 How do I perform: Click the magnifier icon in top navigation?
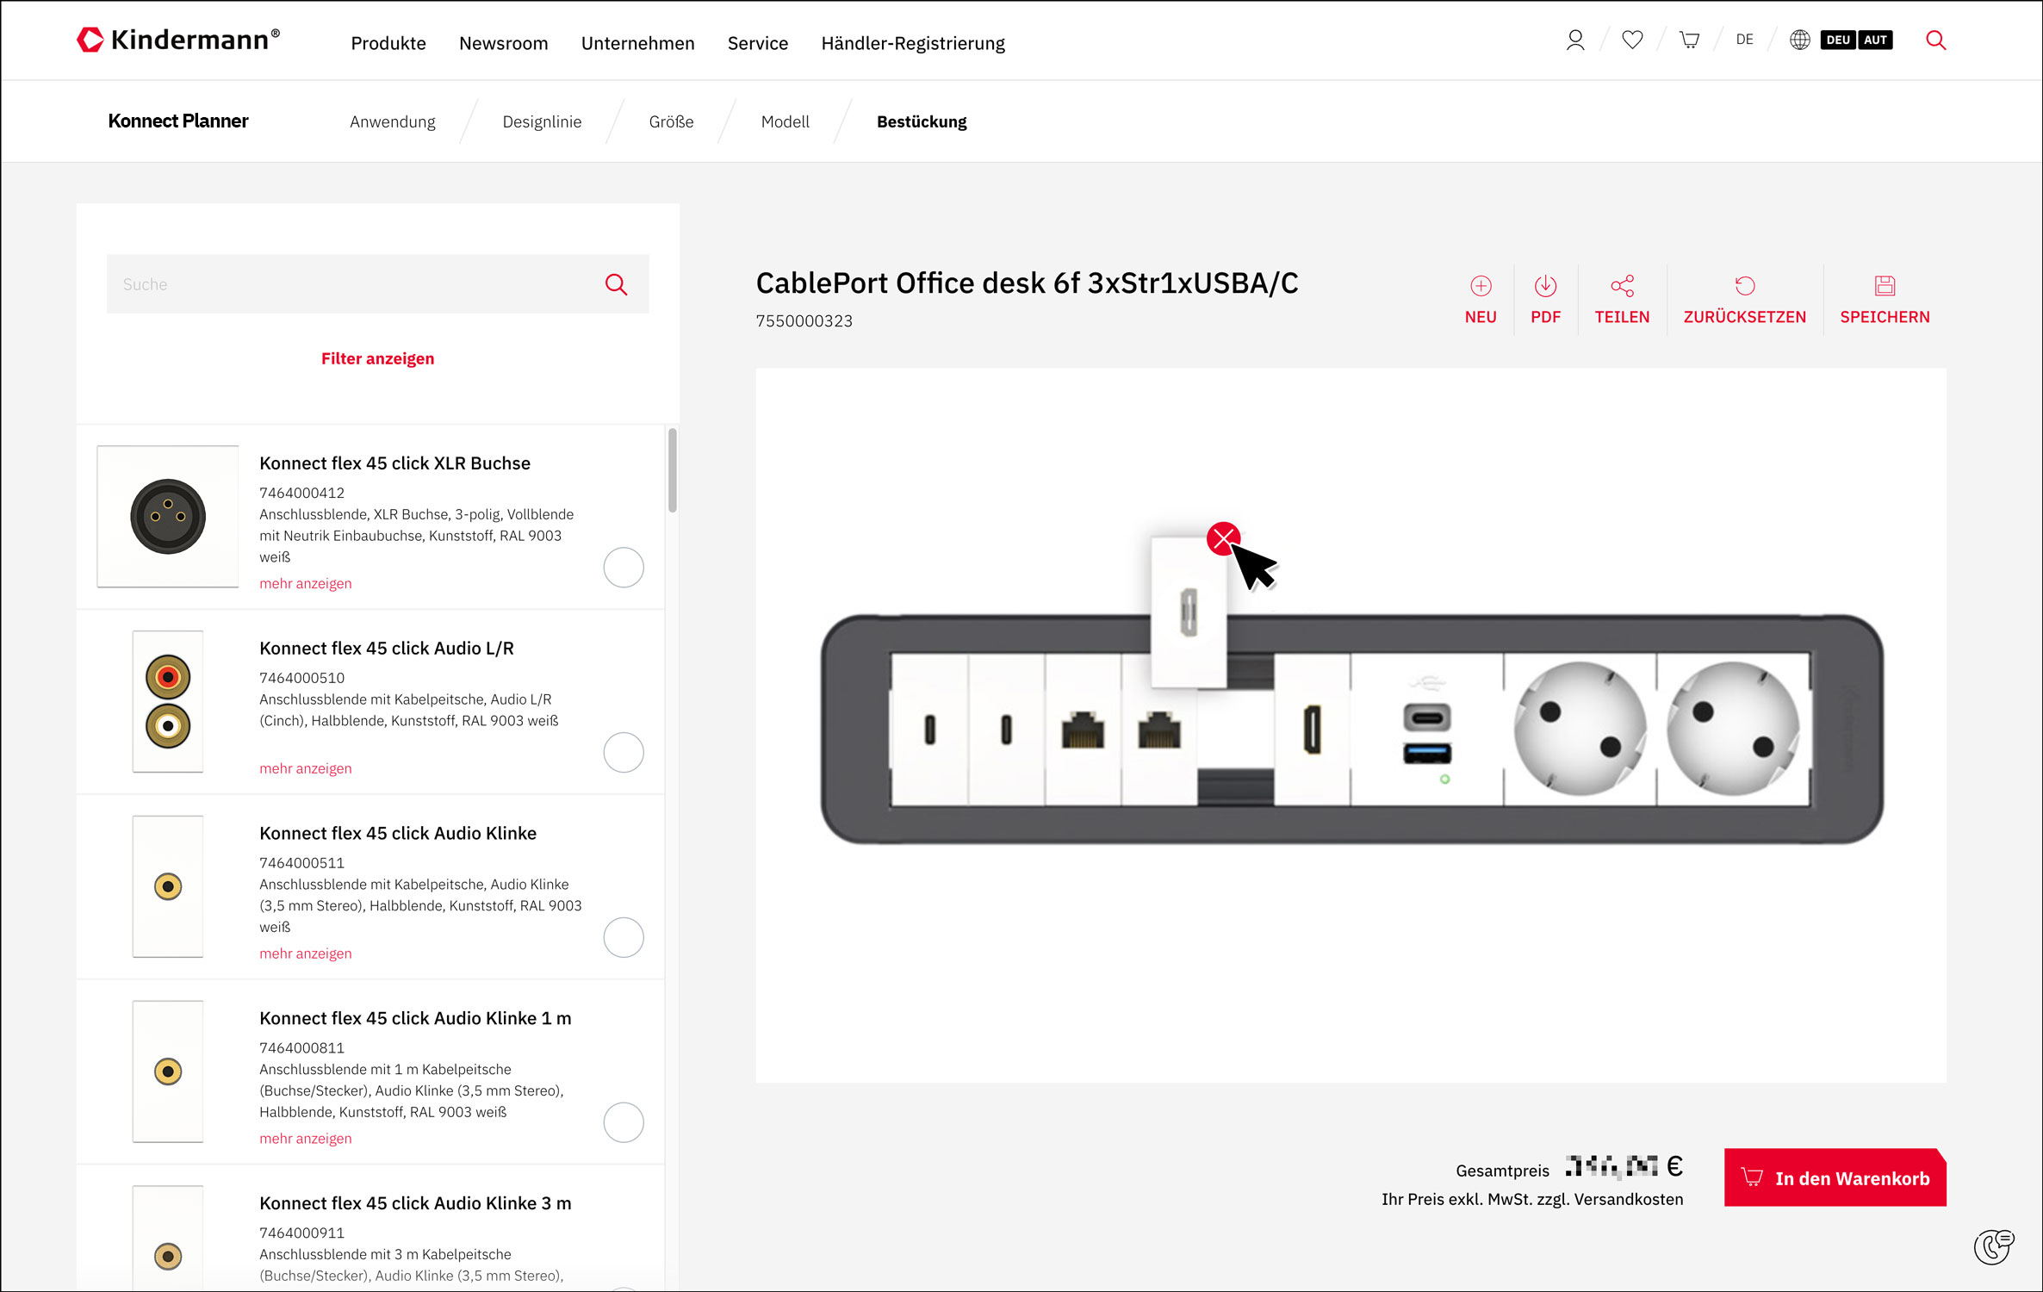(1935, 40)
